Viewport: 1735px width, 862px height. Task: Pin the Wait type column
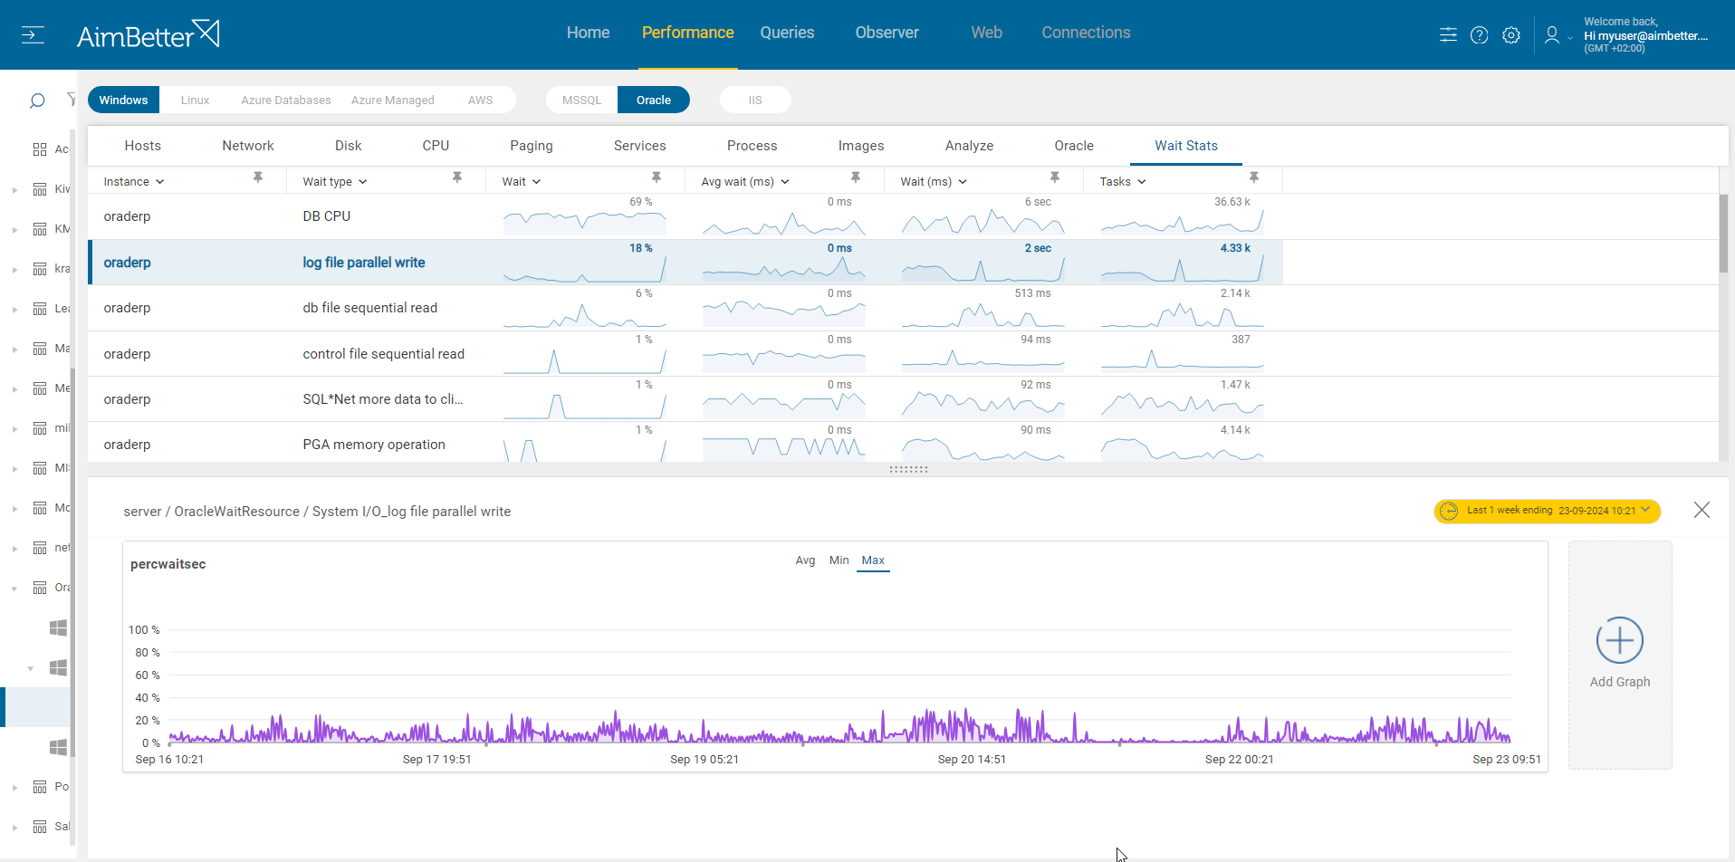457,177
